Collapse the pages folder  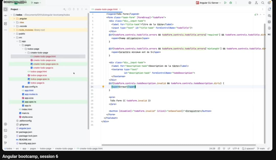[20, 45]
